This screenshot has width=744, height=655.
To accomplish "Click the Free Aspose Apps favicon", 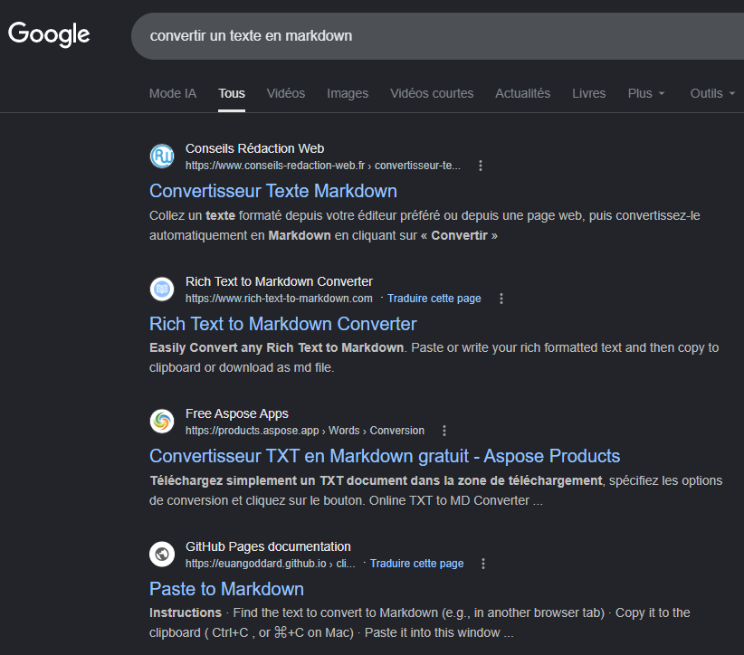I will point(162,422).
